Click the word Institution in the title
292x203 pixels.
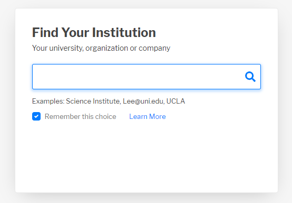click(124, 32)
